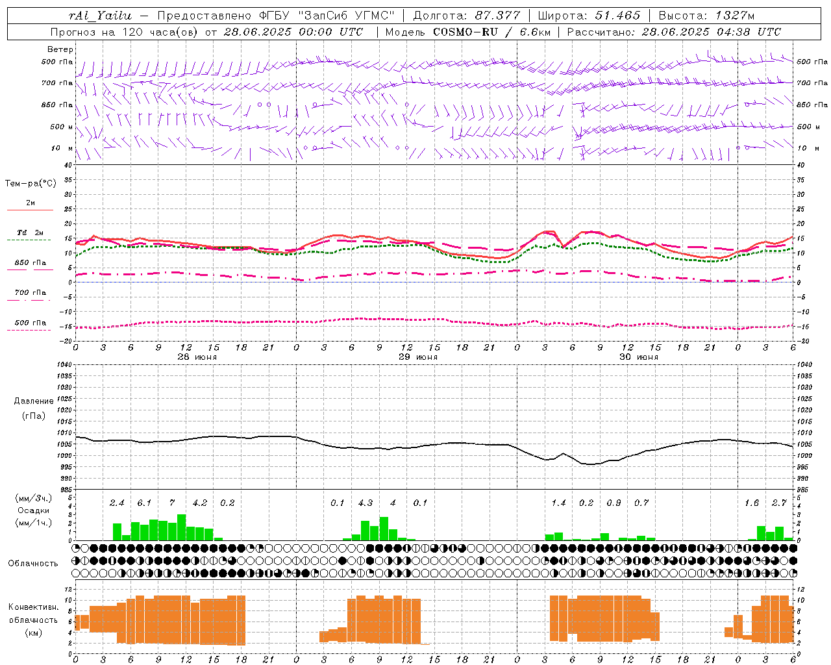Click the Модель COSMO-RU / 6.6км text
831x665 pixels.
467,32
